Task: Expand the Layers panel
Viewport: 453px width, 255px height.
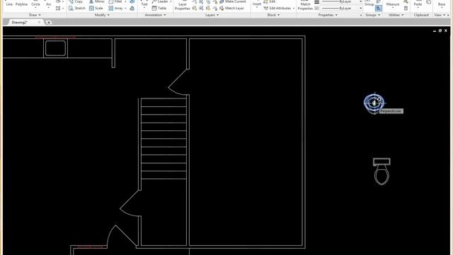Action: 212,15
